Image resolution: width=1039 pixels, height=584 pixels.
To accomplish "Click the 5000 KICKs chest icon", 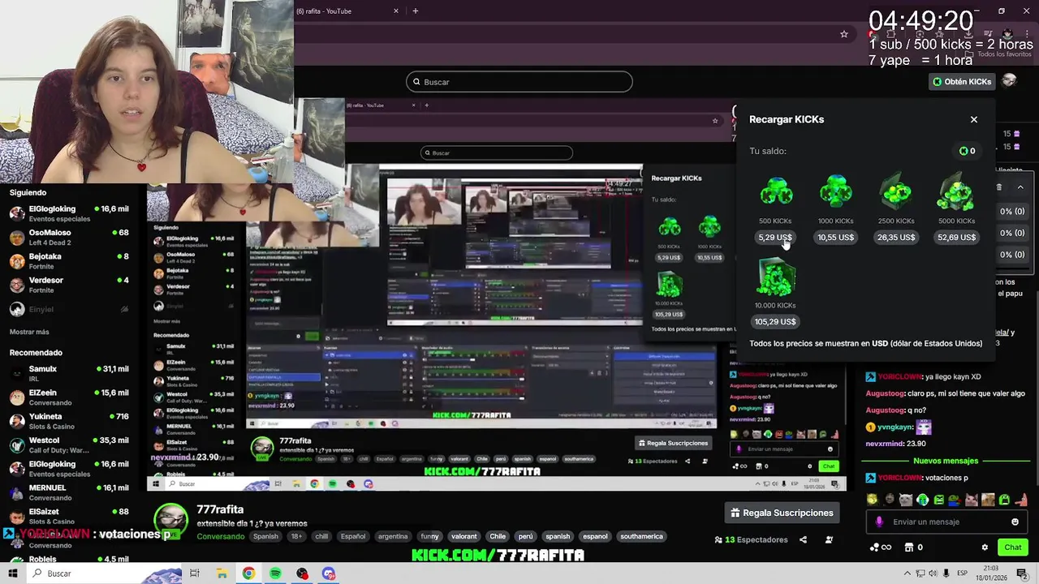I will coord(956,192).
